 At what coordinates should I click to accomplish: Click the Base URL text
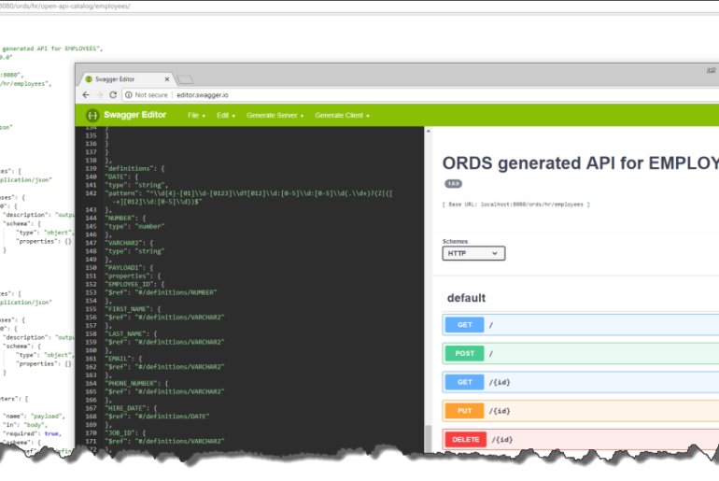coord(515,205)
